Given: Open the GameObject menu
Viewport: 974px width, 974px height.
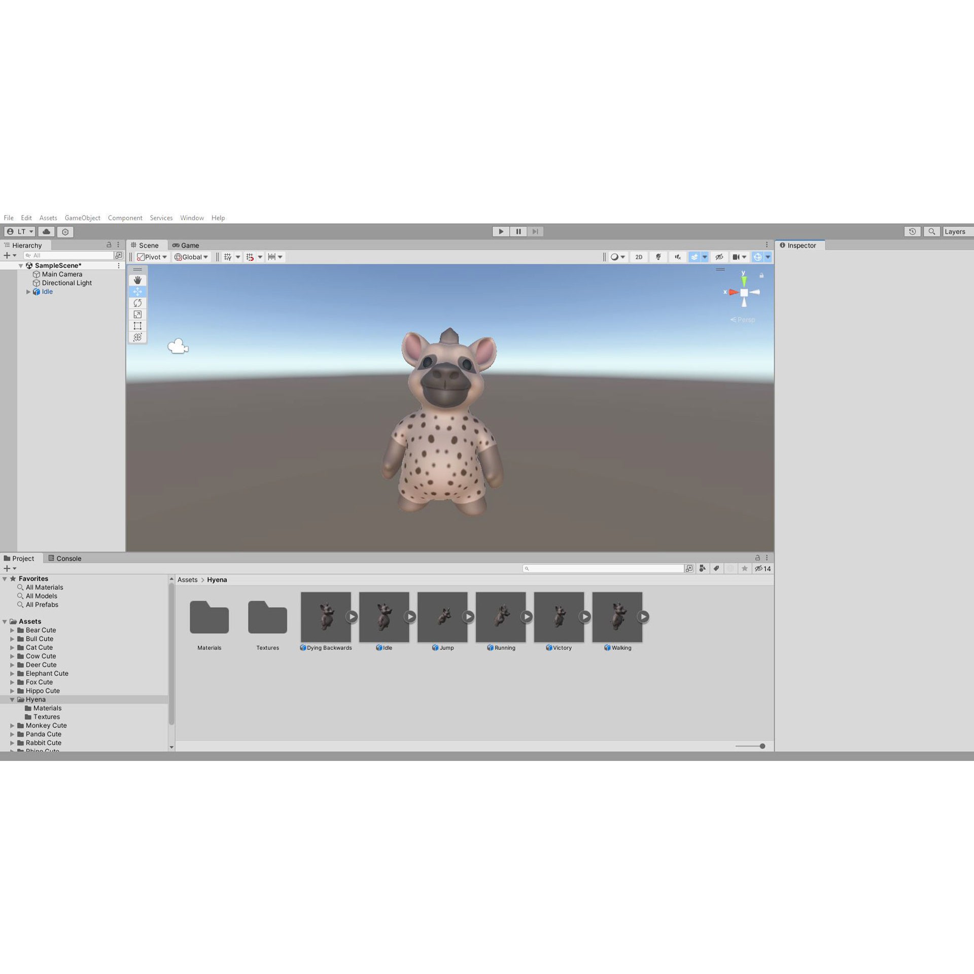Looking at the screenshot, I should [82, 218].
